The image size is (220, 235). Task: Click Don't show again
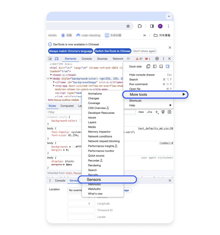144,51
